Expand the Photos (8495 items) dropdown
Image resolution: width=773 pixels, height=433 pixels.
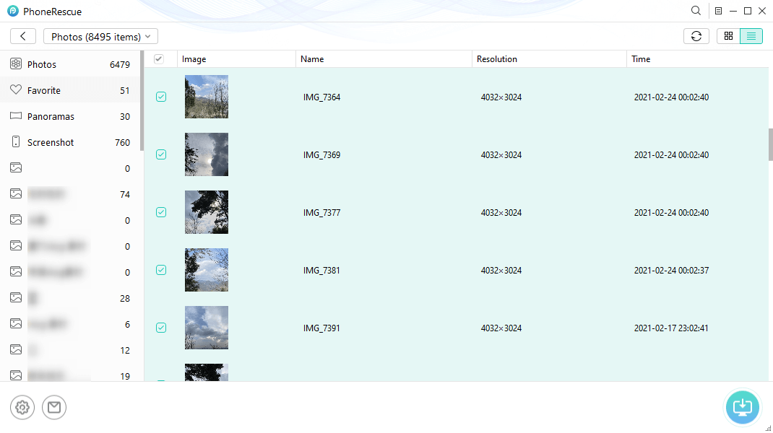[x=100, y=36]
